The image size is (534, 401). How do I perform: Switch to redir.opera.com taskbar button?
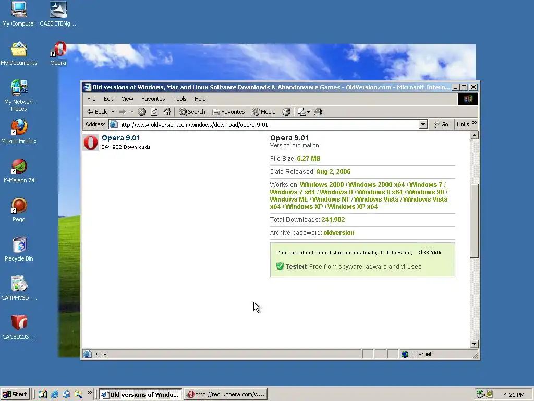click(x=226, y=395)
